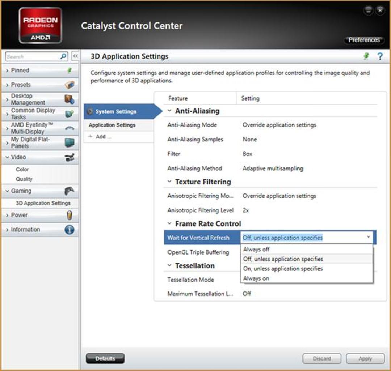Click the plus icon next to Add
This screenshot has width=391, height=371.
point(91,136)
